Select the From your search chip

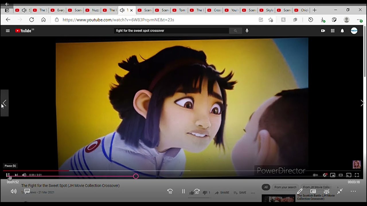(x=285, y=187)
